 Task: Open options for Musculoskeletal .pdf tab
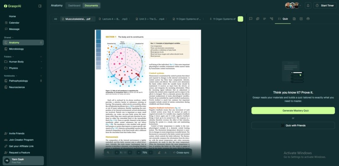coord(93,19)
